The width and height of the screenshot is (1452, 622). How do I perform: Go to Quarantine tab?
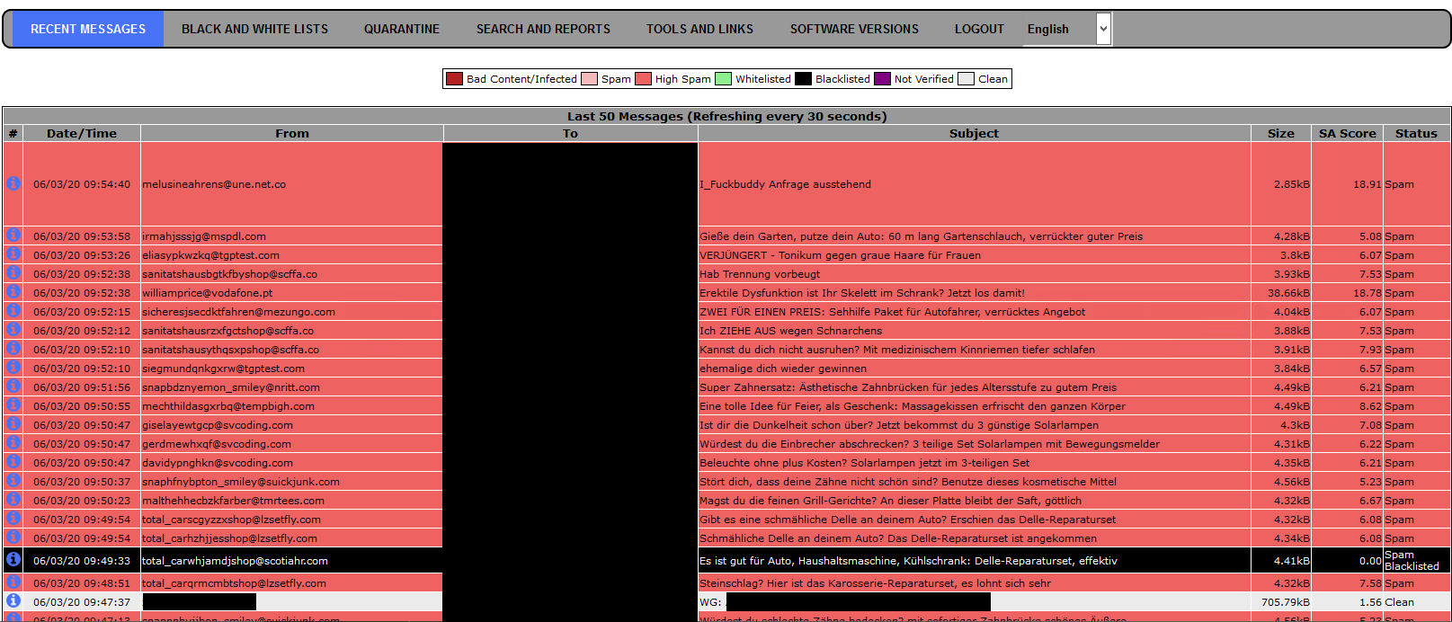click(x=402, y=29)
